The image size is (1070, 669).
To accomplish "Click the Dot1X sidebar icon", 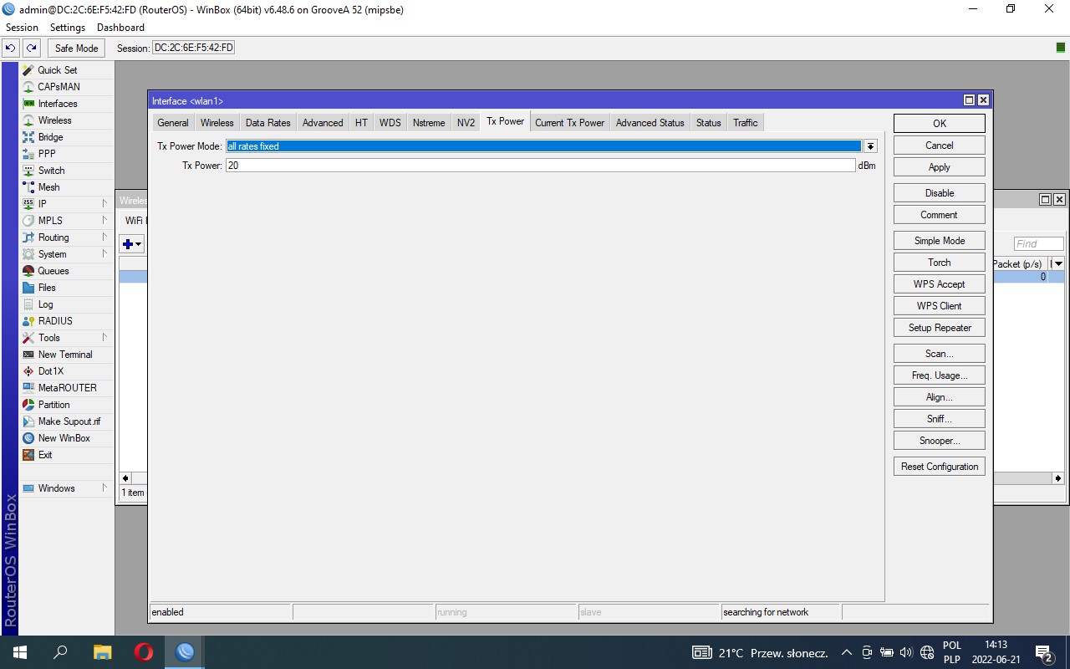I will click(28, 371).
